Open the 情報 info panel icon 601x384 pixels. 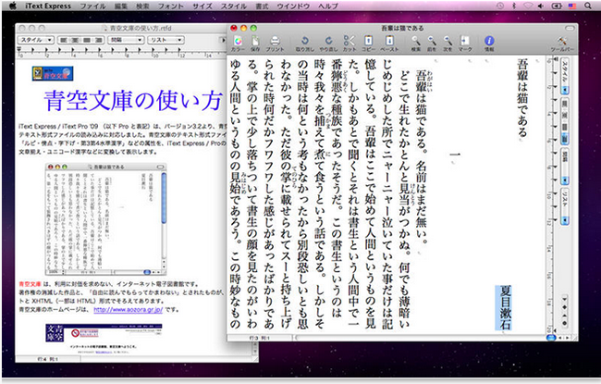click(489, 43)
